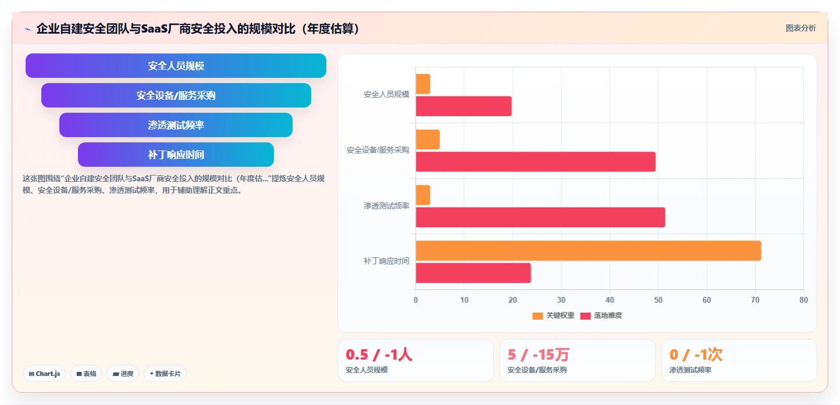Image resolution: width=840 pixels, height=405 pixels.
Task: Click 安全人员规模 caption in data card
Action: (366, 370)
